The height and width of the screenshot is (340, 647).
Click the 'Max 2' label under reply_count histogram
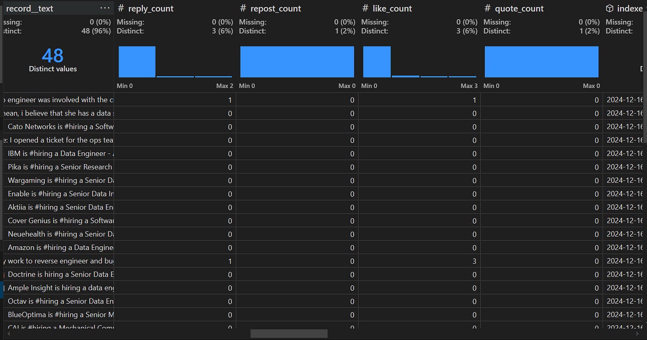224,86
